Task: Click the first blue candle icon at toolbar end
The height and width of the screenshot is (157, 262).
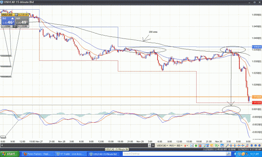Action: pyautogui.click(x=252, y=146)
